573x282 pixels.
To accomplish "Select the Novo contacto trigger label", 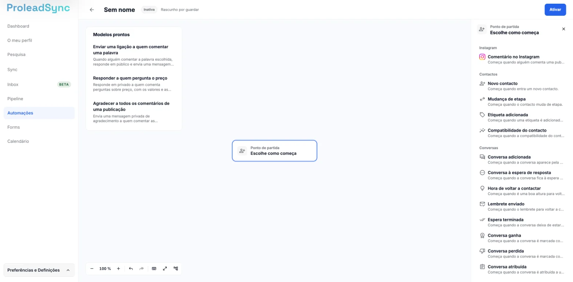I will click(502, 83).
